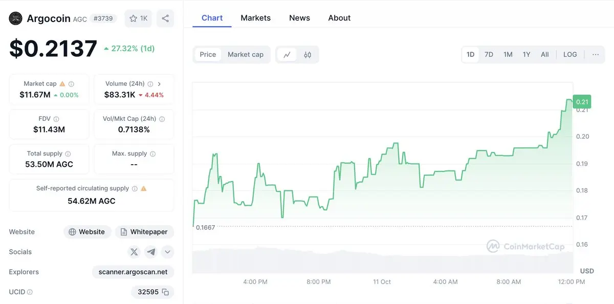Click the 0.1667 baseline price label
614x304 pixels.
point(205,228)
